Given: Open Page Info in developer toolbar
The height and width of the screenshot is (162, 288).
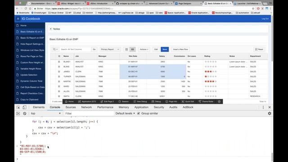Looking at the screenshot, I should [171, 102].
